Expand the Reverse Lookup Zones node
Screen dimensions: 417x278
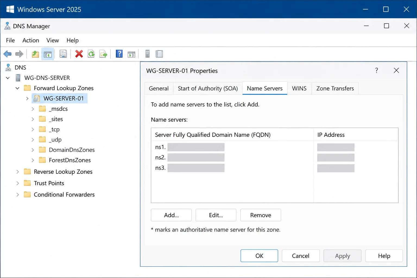(17, 172)
